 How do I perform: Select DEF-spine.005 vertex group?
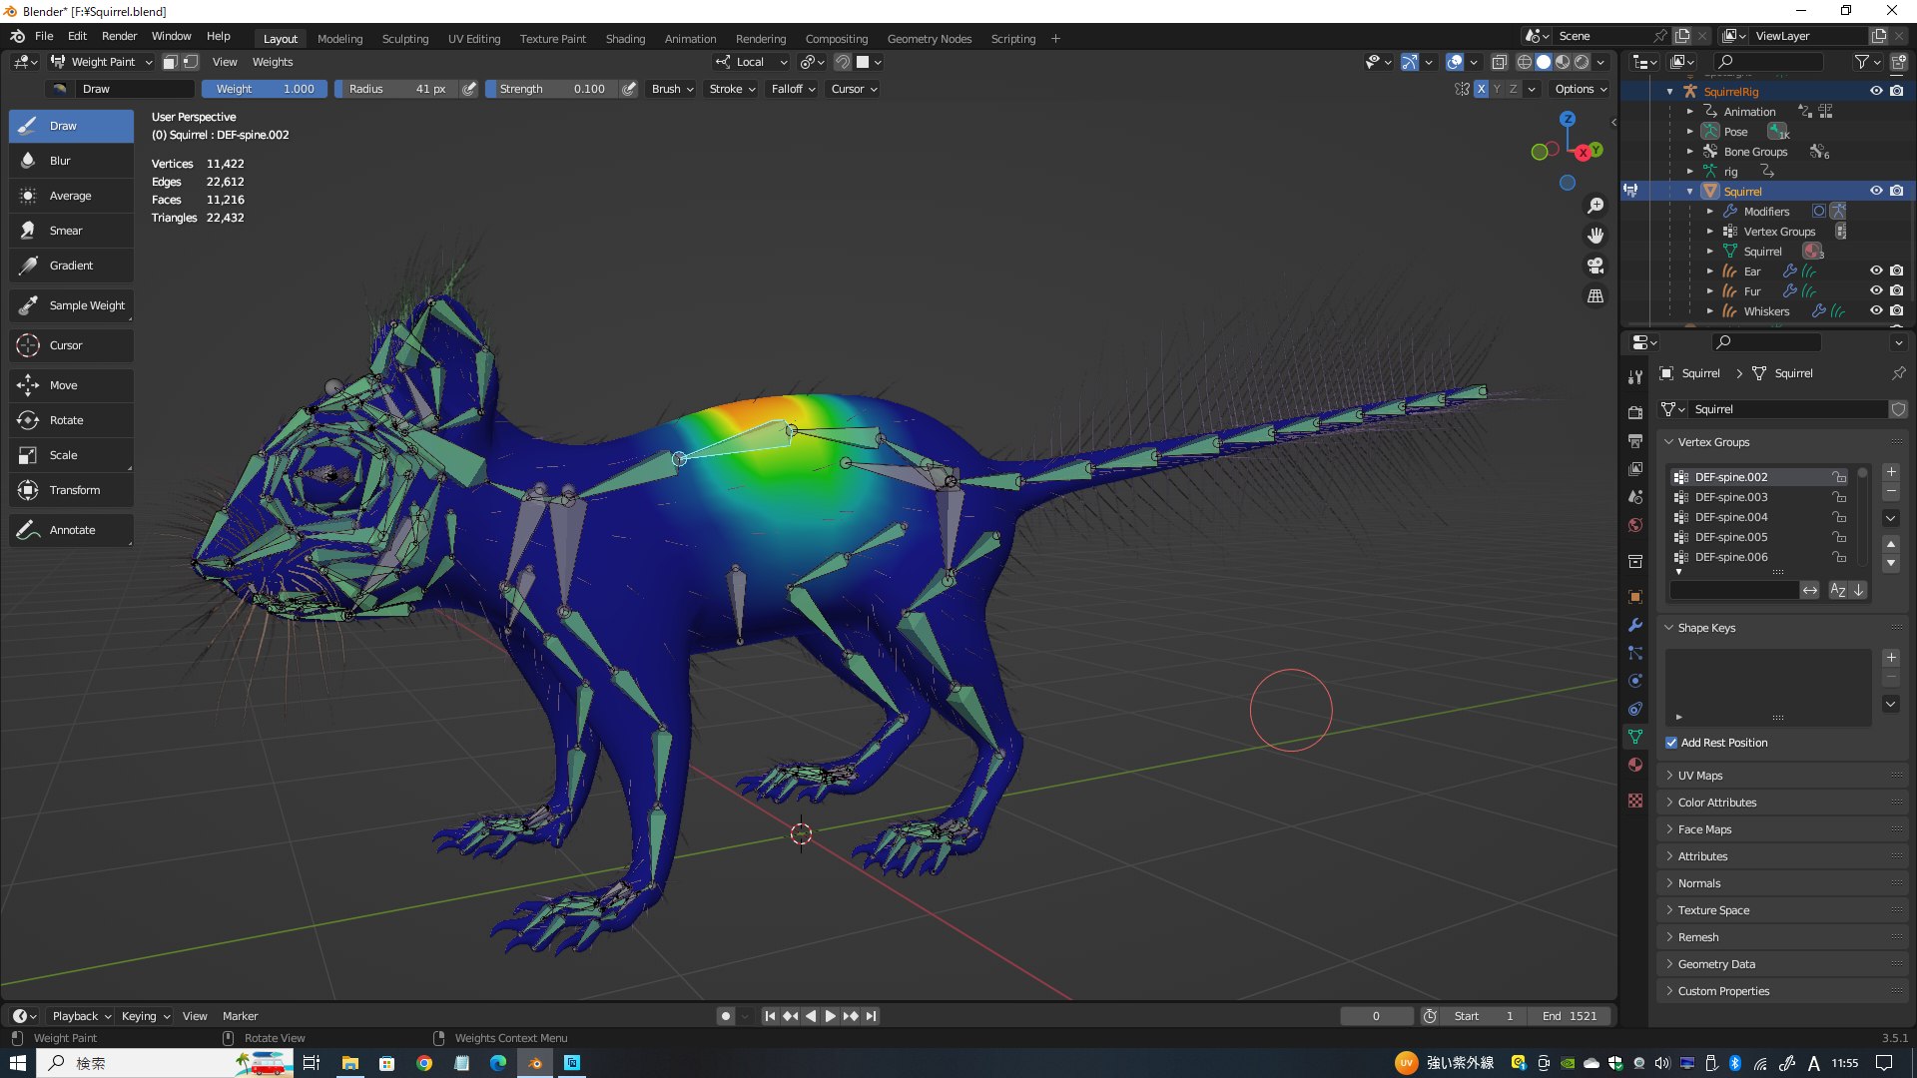(x=1759, y=537)
